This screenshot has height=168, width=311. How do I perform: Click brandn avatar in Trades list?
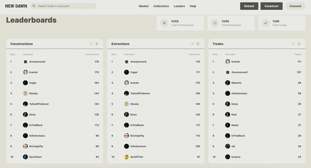228,62
